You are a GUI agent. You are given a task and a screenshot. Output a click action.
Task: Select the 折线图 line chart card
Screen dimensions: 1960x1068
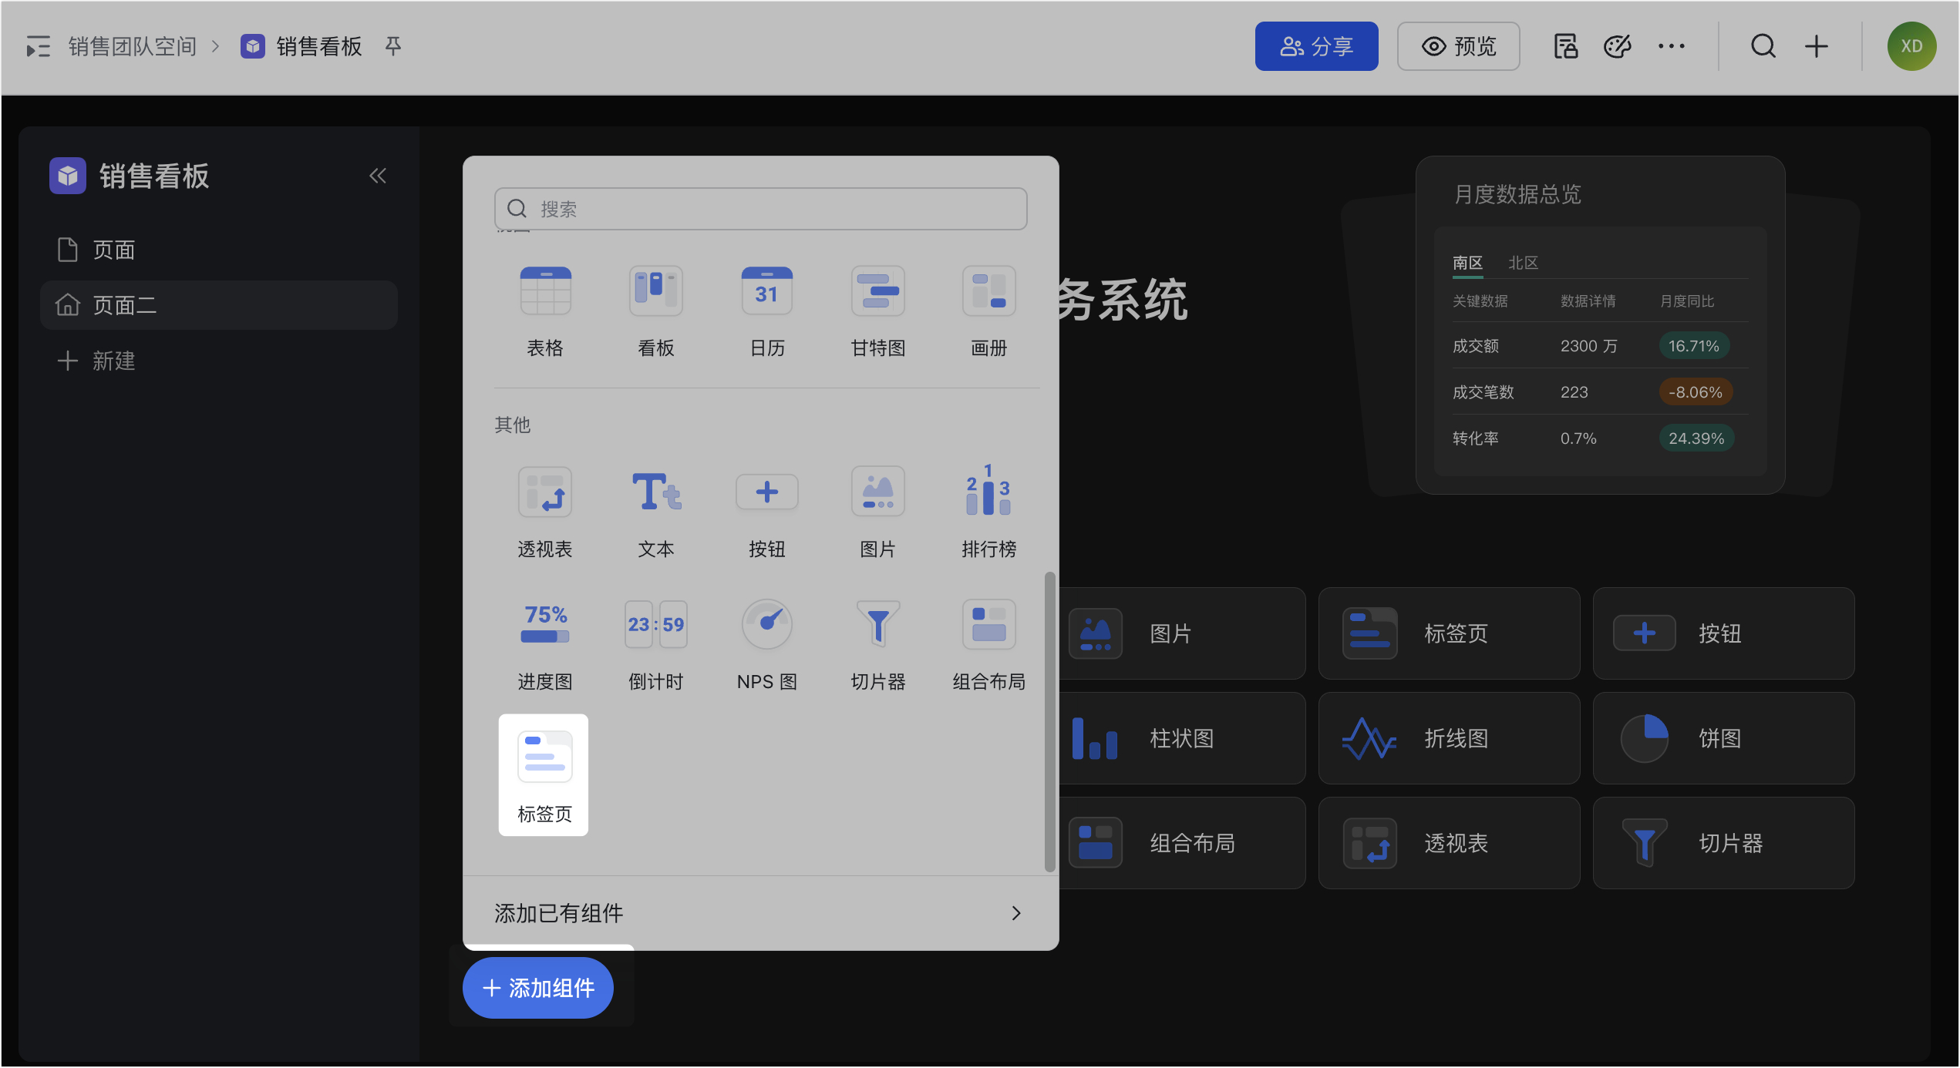click(x=1449, y=738)
